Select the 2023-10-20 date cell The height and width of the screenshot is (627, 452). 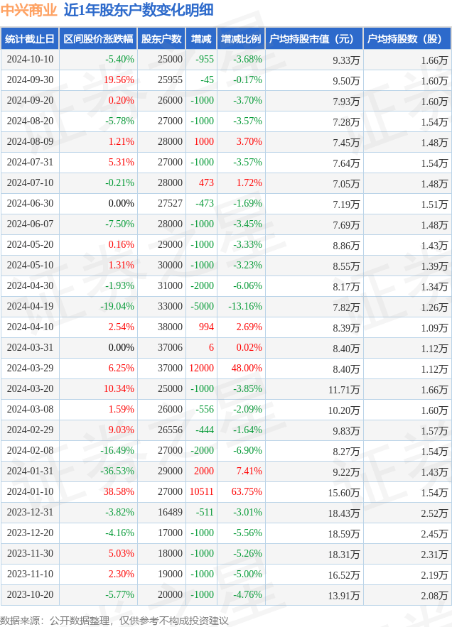tap(30, 594)
